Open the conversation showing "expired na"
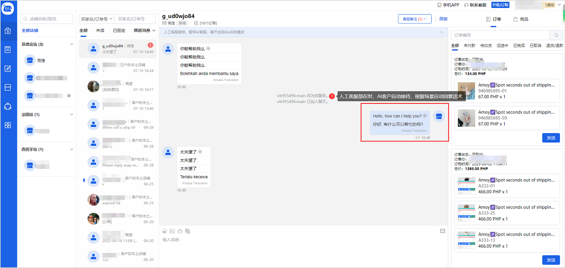565x268 pixels. point(117,200)
